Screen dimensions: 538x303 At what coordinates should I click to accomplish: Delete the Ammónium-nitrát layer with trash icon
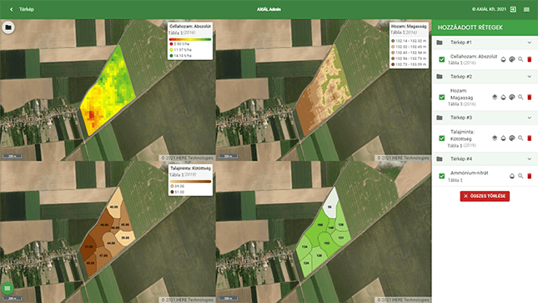click(x=530, y=176)
